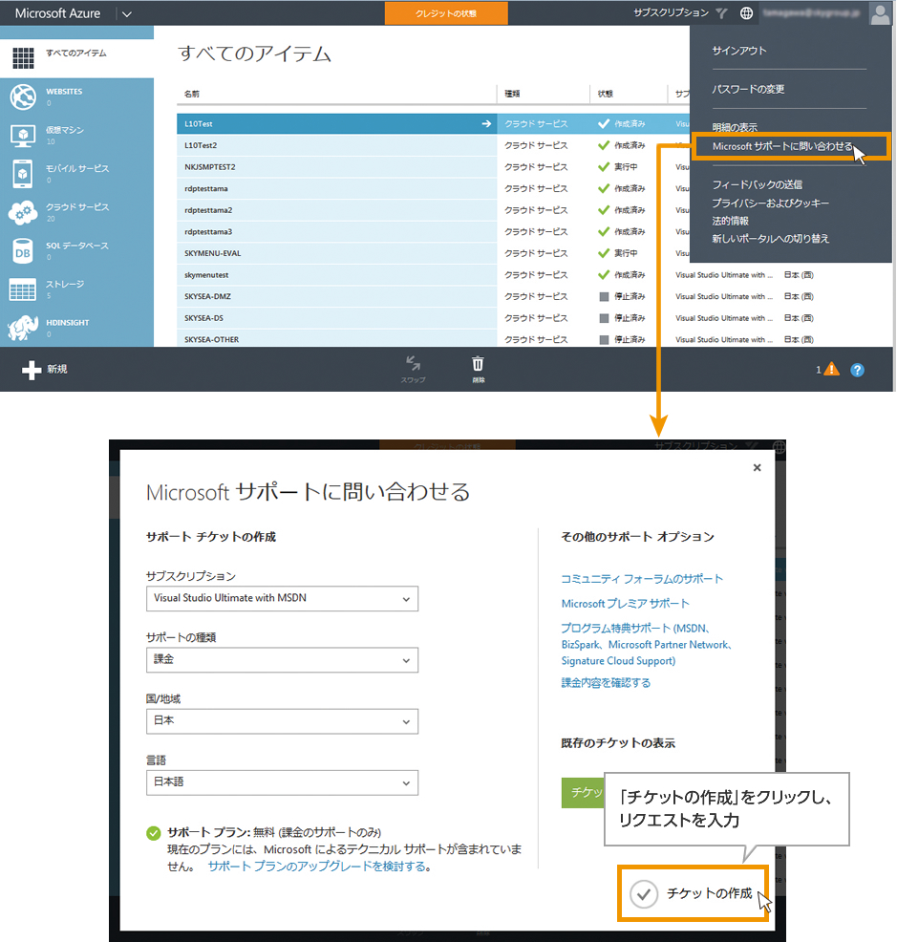Open the 言語 dropdown
This screenshot has height=942, width=897.
point(282,782)
